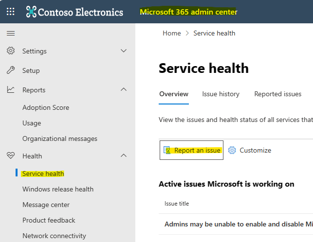313x242 pixels.
Task: Click Home in the breadcrumb
Action: pos(172,33)
